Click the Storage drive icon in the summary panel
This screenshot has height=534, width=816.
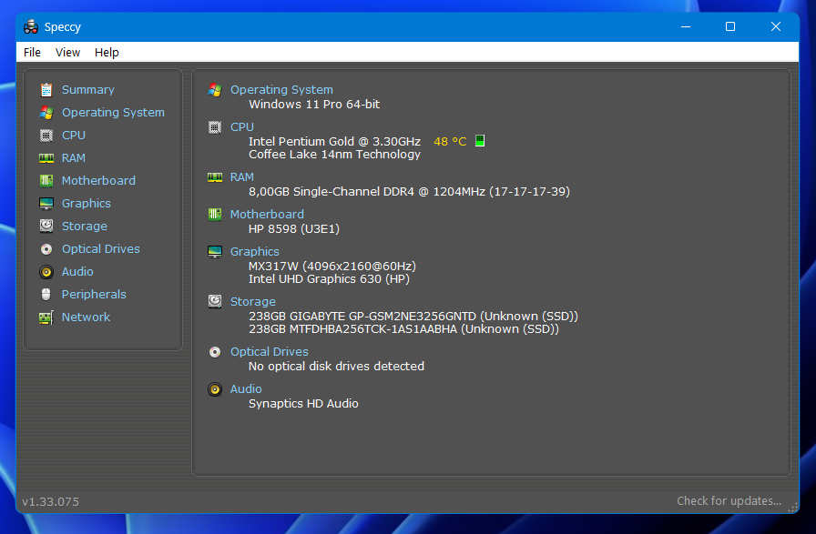(215, 302)
